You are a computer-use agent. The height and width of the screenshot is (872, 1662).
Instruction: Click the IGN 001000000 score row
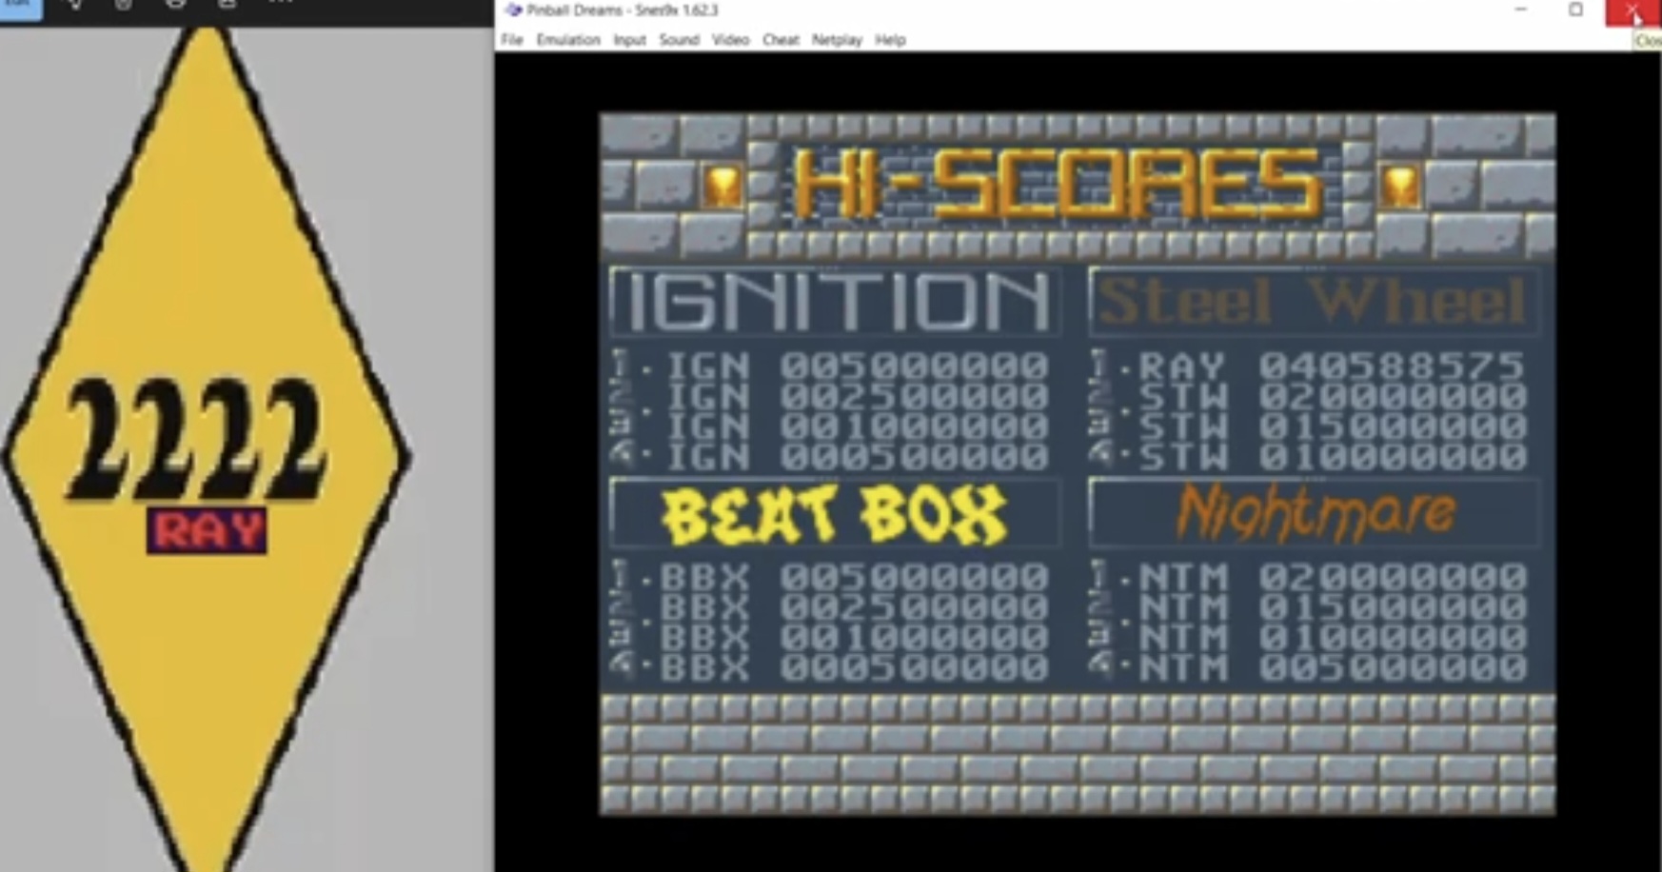click(830, 426)
